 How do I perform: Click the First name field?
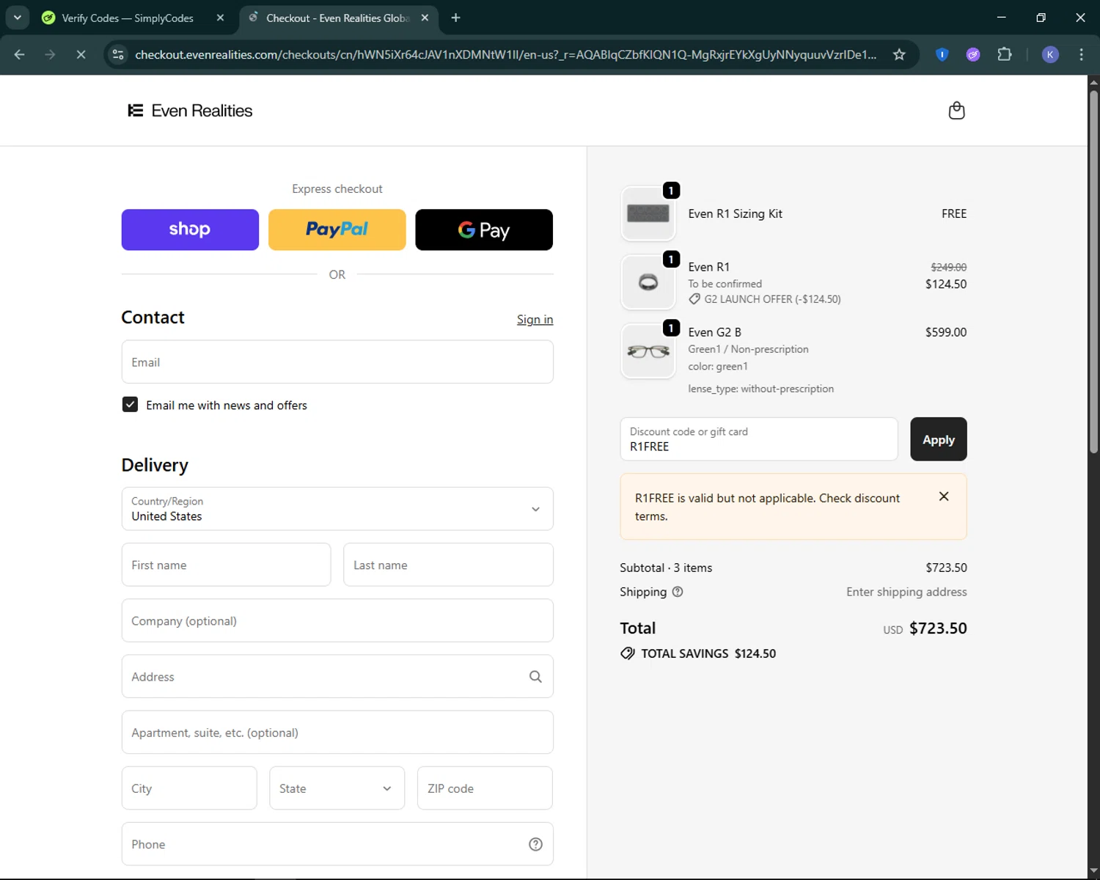coord(226,565)
